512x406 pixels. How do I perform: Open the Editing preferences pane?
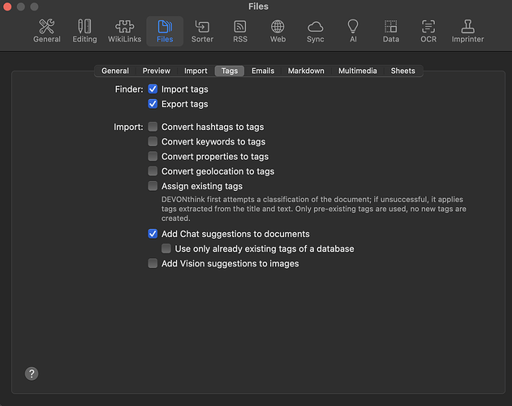click(x=84, y=31)
